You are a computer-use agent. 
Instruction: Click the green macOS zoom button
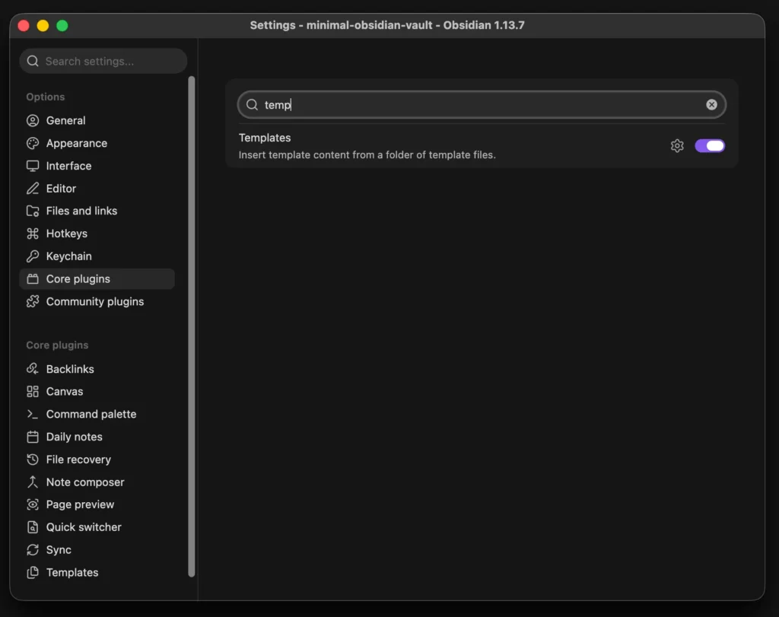click(62, 25)
